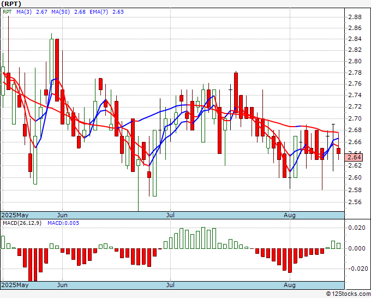Click Jun on the MACD timeline
The image size is (371, 298).
coord(62,285)
